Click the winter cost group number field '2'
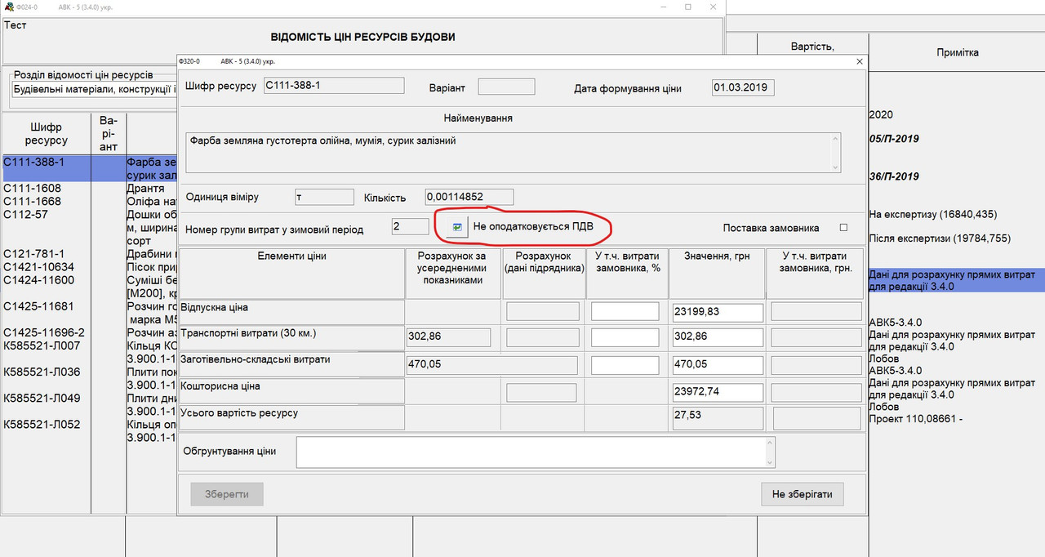Viewport: 1045px width, 557px height. point(410,226)
